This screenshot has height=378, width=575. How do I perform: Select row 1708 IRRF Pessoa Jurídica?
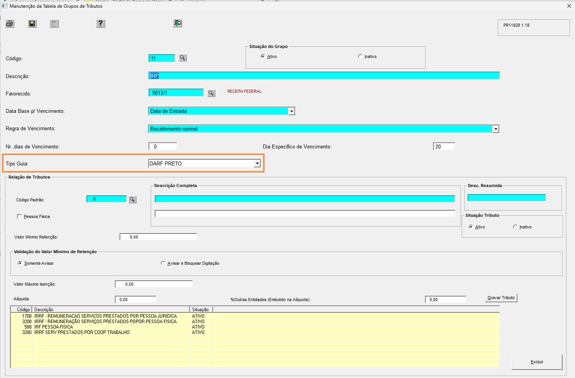[x=255, y=316]
